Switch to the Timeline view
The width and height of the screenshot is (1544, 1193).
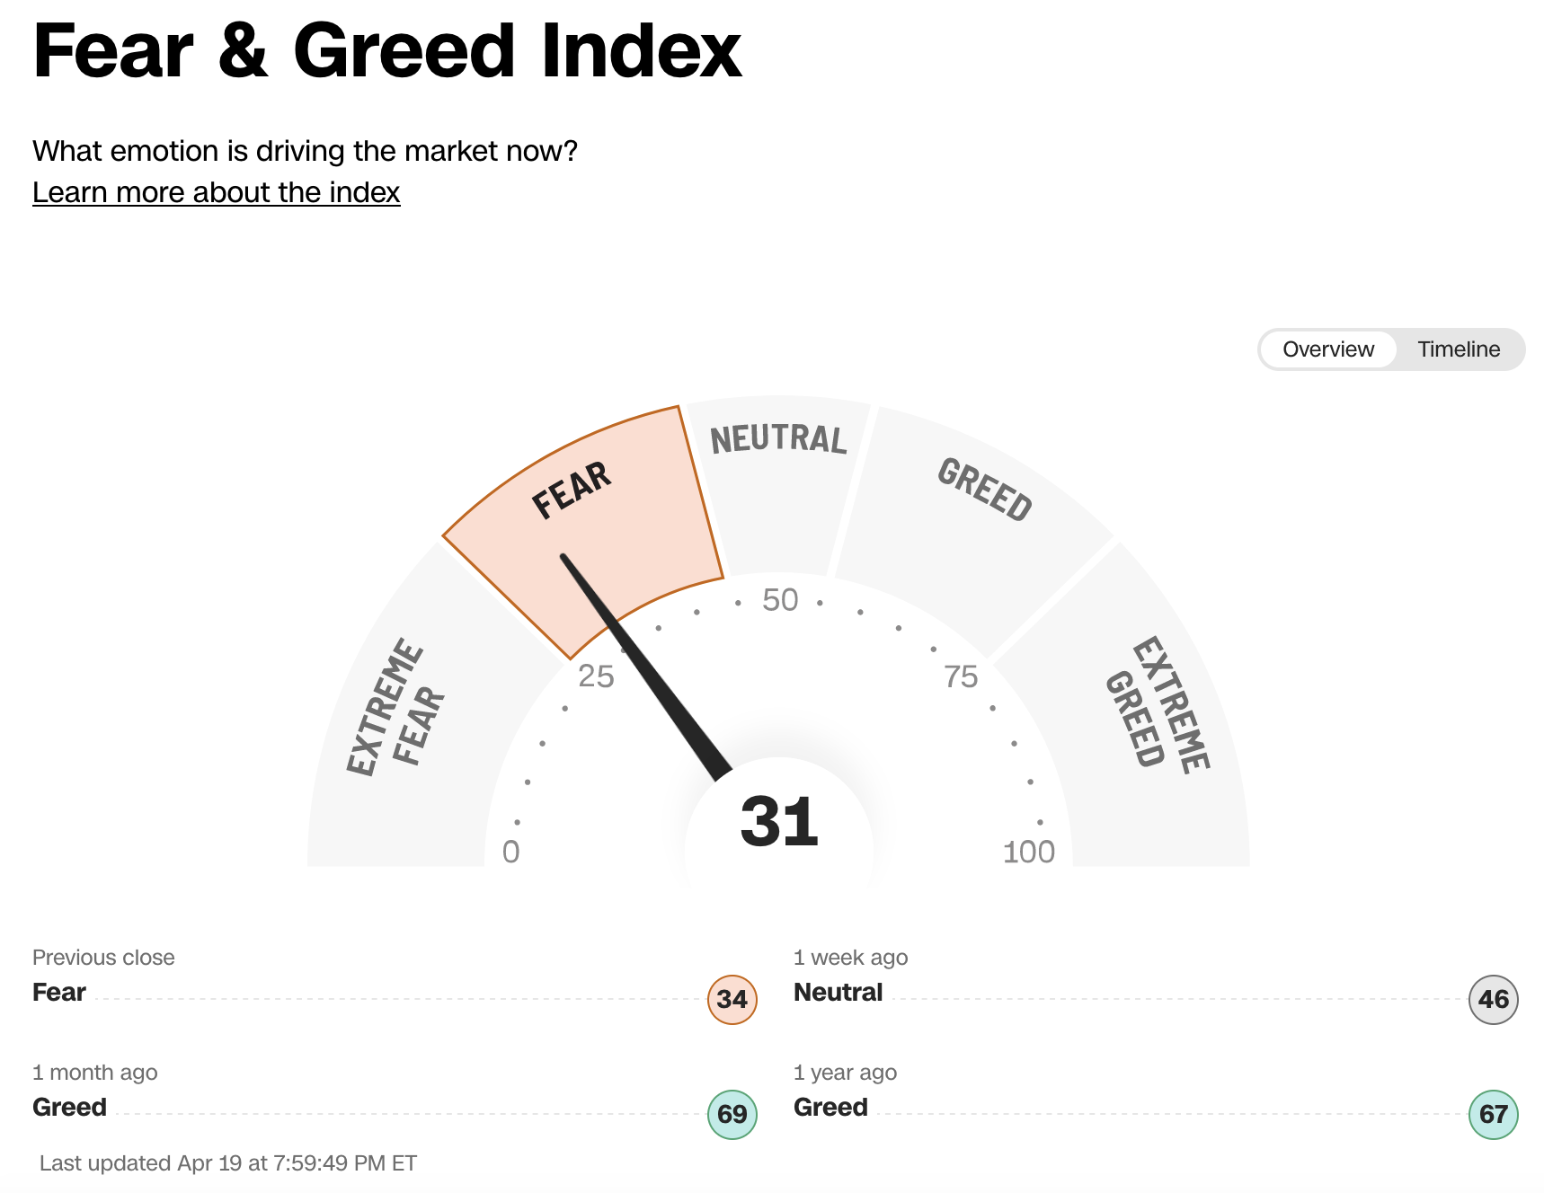[x=1458, y=349]
